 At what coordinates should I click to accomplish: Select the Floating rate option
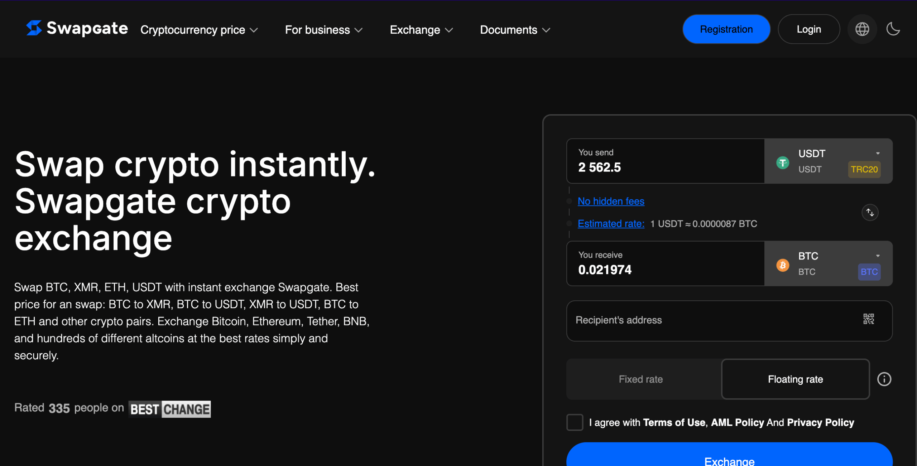pos(795,379)
